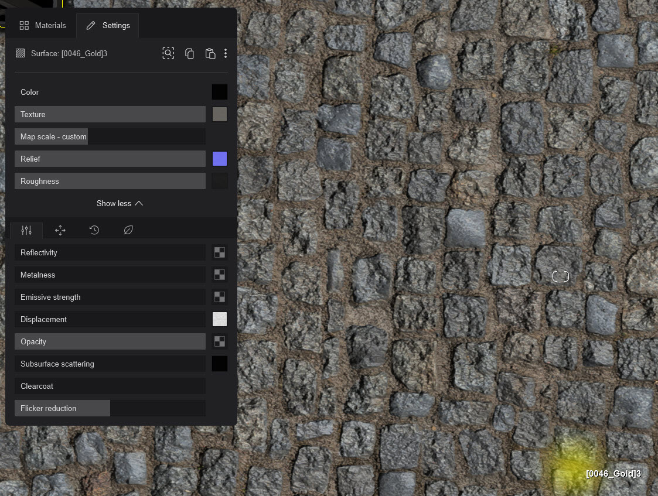The image size is (658, 496).
Task: Open the Opacity map checkered slot
Action: tap(220, 341)
